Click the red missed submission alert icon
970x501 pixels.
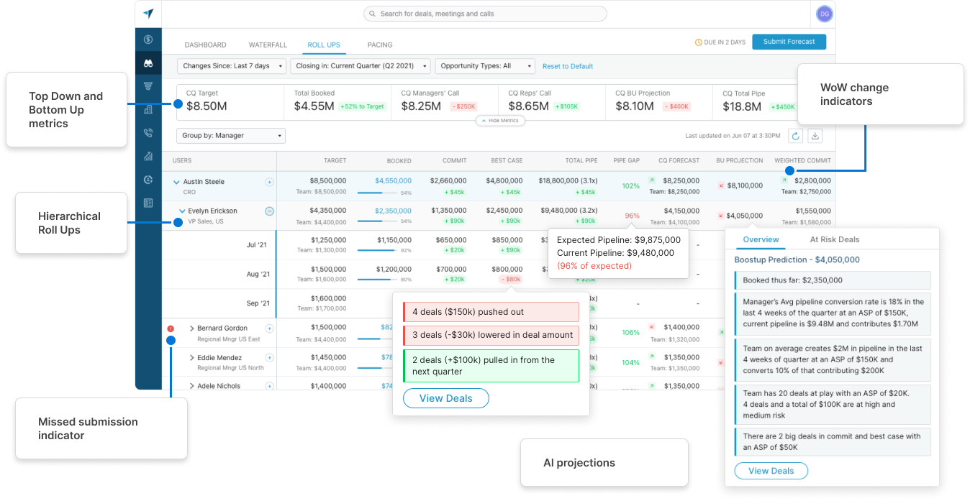coord(171,328)
